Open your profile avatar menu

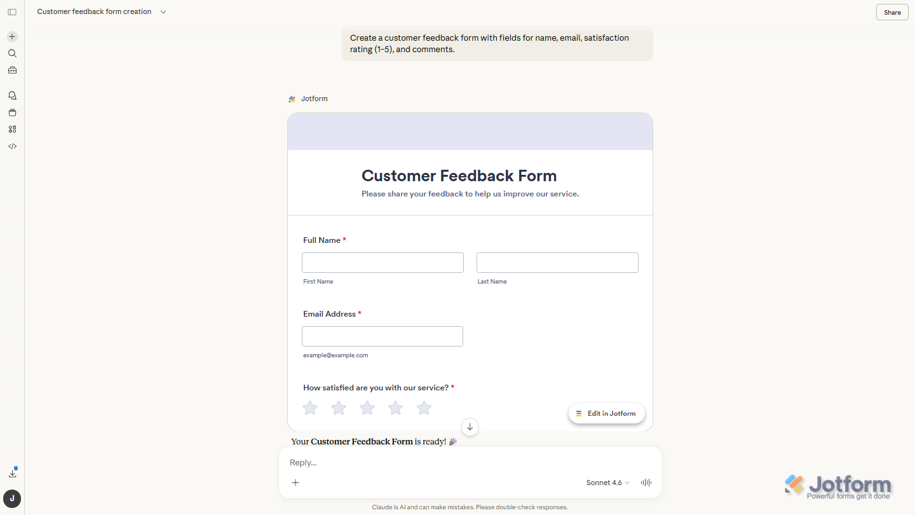12,499
